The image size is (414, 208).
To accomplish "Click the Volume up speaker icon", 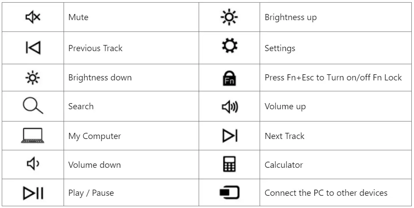I will coord(229,106).
